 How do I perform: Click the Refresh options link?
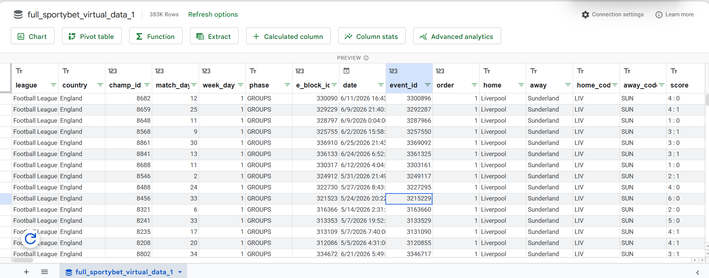pos(213,14)
